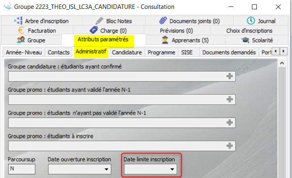
Task: Open the Prévisions (0) tab
Action: click(176, 31)
